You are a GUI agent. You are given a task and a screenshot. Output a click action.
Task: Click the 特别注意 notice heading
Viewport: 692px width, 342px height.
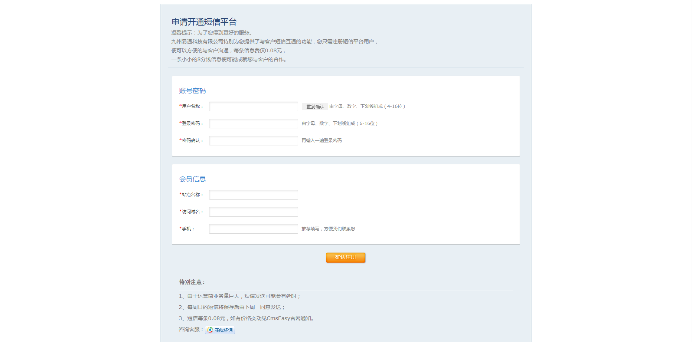pyautogui.click(x=192, y=282)
